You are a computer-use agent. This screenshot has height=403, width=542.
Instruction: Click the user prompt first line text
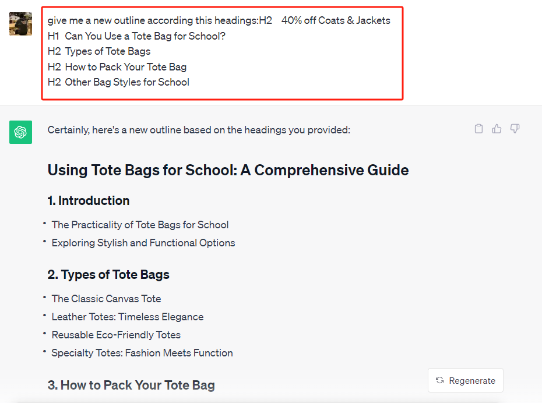219,20
